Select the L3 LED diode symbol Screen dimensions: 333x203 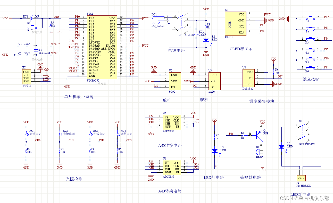pos(214,151)
